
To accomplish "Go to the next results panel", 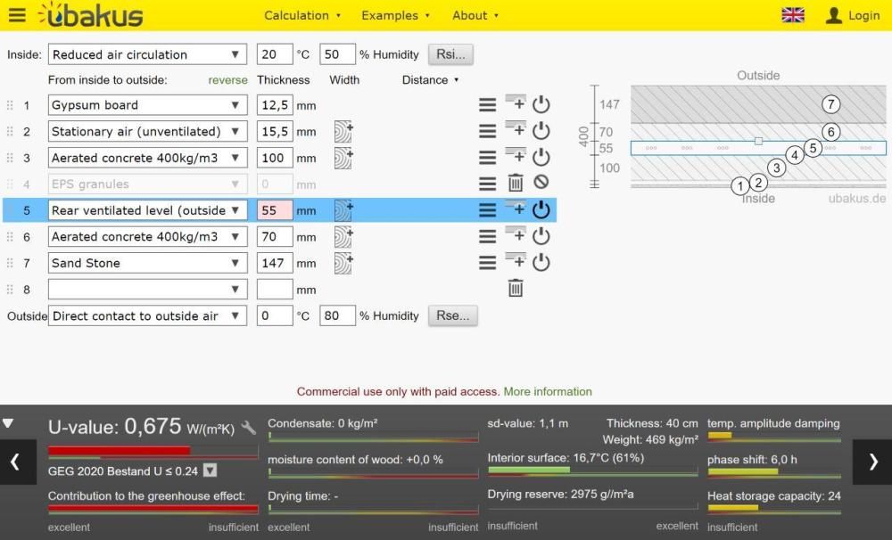I will [872, 462].
